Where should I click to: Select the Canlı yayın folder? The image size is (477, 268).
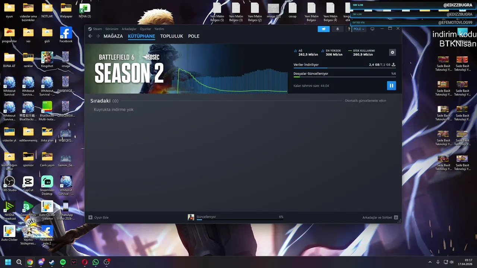47,159
